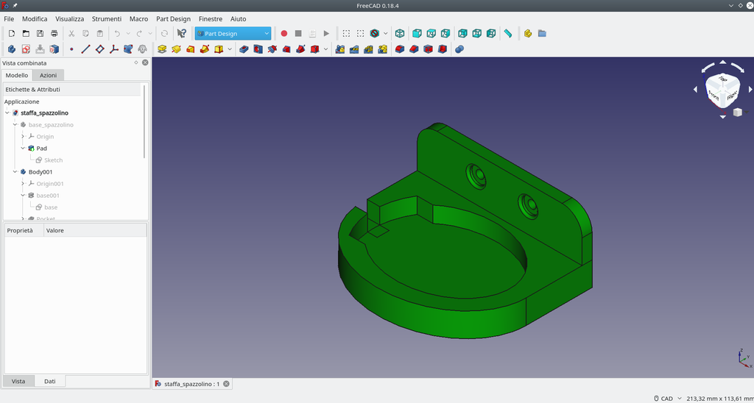Open the Part Design menu
This screenshot has height=403, width=754.
(x=173, y=18)
